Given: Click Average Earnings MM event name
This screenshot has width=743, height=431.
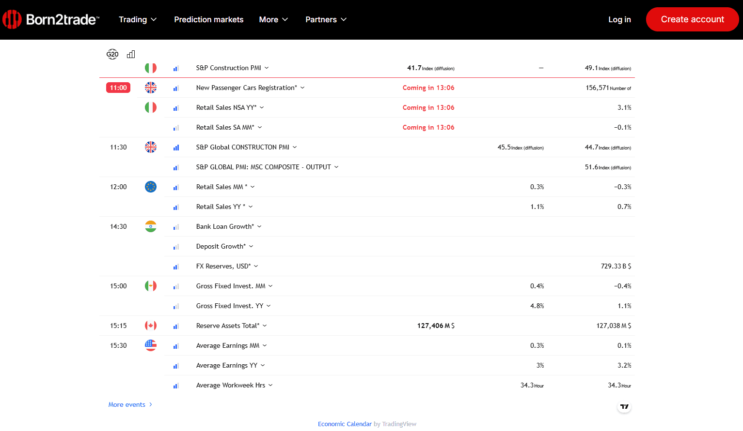Looking at the screenshot, I should [x=228, y=345].
